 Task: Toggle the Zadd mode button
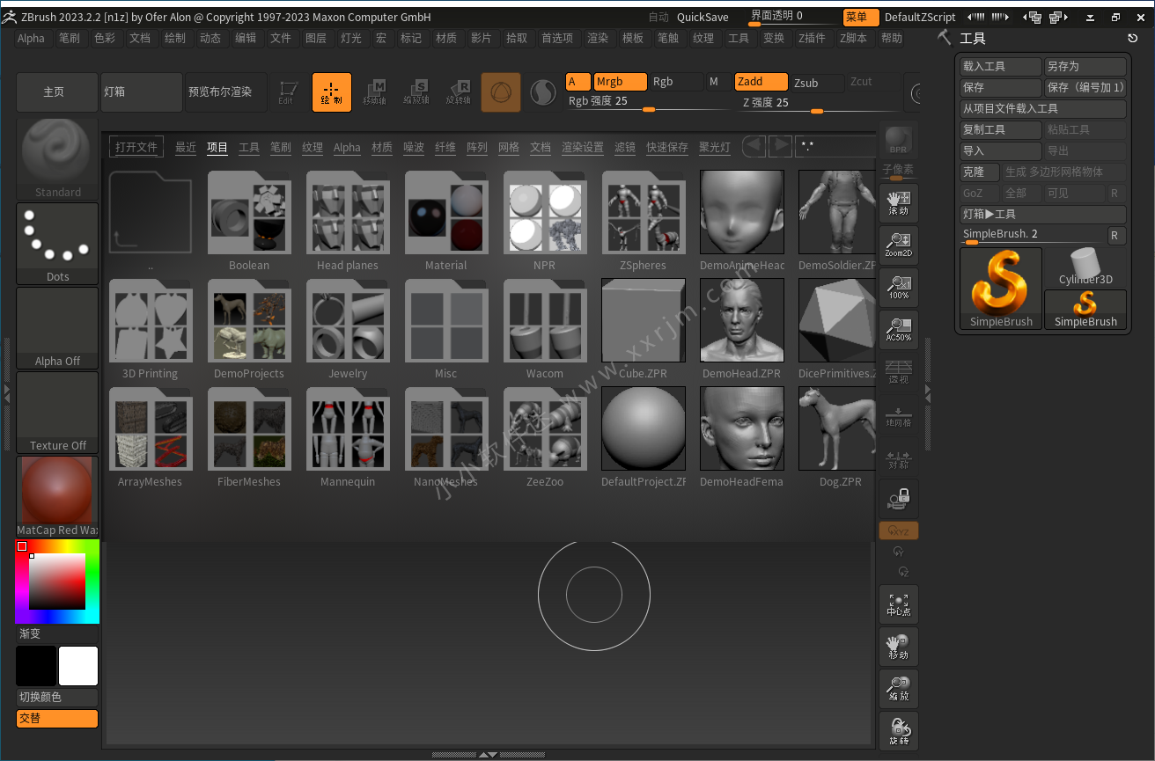click(761, 82)
